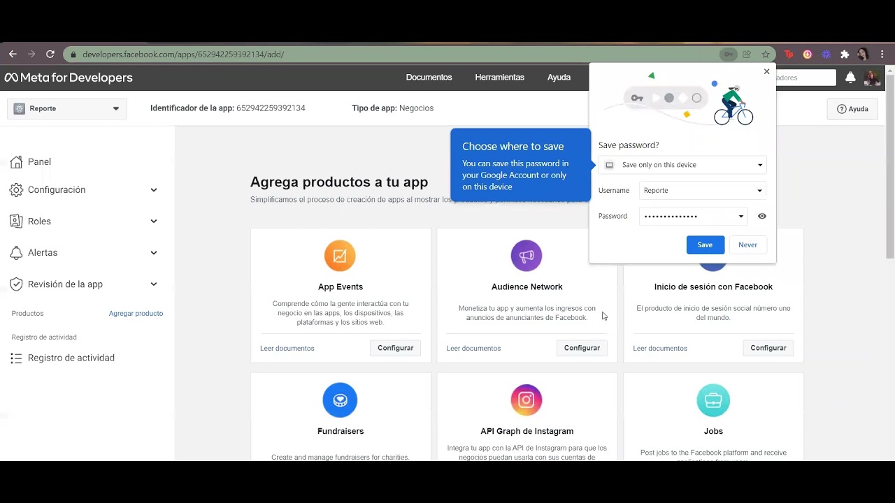Open the purple sunburst extension icon
Screen dimensions: 895x503
(x=826, y=54)
